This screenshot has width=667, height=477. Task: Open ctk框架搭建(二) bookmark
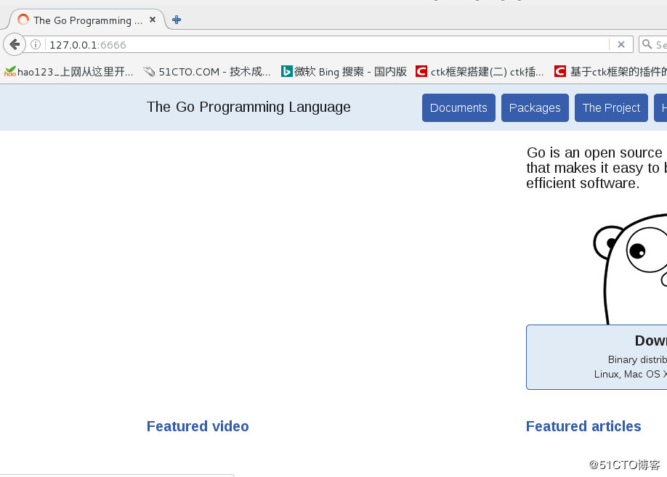pos(480,71)
